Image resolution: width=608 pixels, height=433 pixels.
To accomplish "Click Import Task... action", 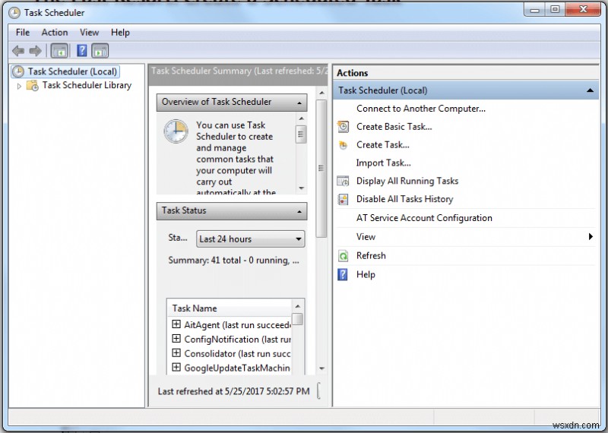I will tap(384, 163).
